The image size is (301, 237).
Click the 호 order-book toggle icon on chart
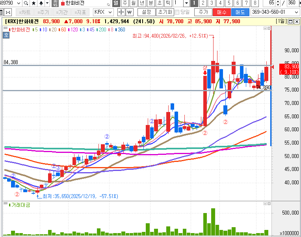point(6,35)
